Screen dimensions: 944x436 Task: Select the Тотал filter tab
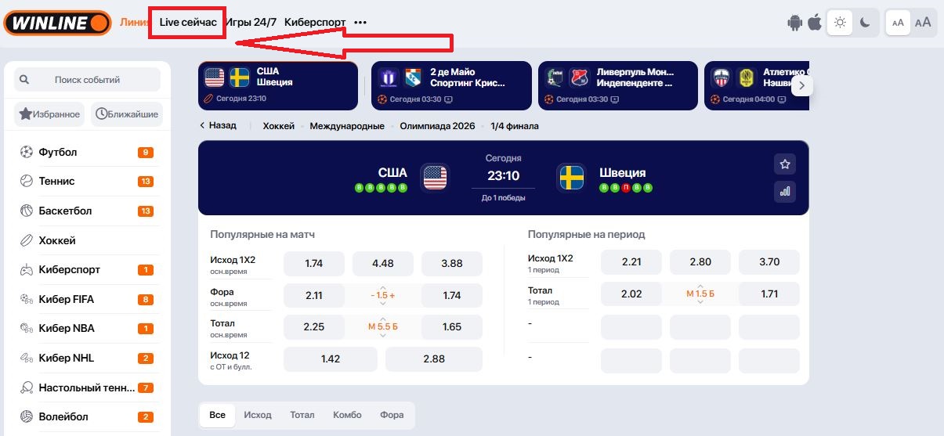(x=302, y=415)
